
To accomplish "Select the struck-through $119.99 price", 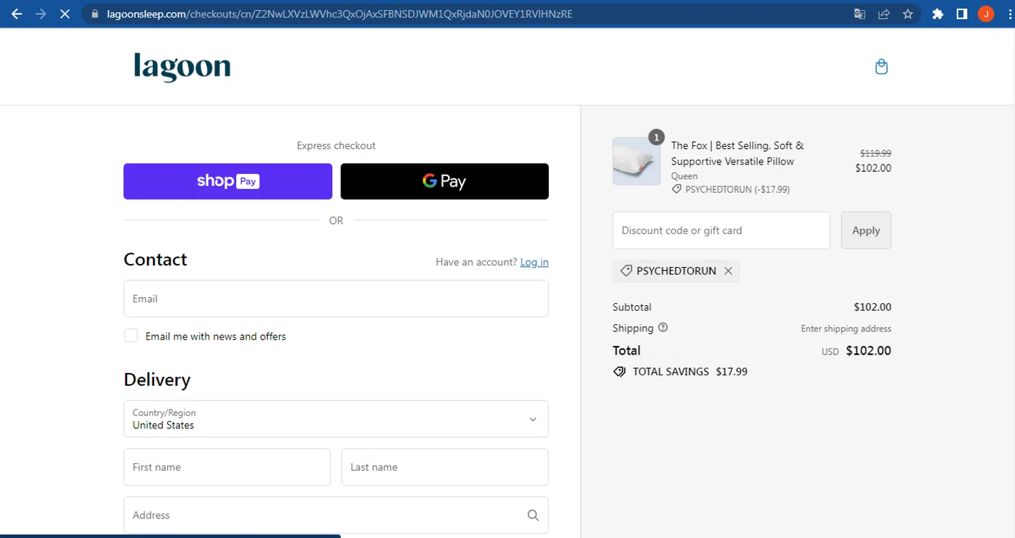I will tap(876, 153).
